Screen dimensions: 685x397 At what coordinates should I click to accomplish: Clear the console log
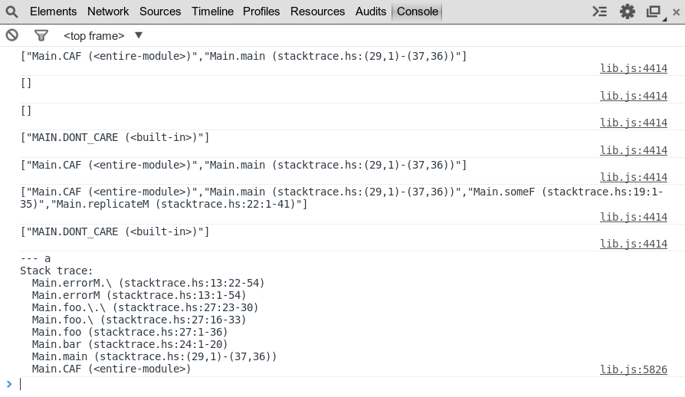coord(12,35)
